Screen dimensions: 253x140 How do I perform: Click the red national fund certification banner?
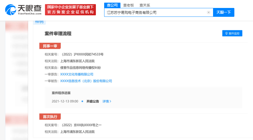(x=70, y=10)
